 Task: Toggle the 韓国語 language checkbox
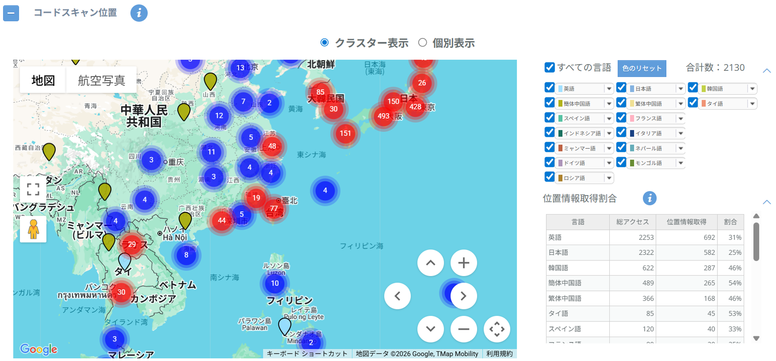(693, 88)
